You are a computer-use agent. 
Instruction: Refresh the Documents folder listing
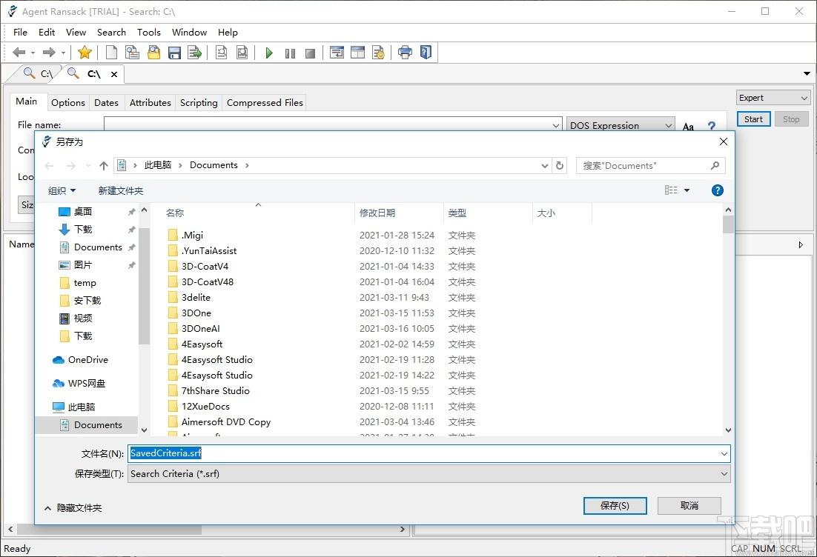pos(560,165)
